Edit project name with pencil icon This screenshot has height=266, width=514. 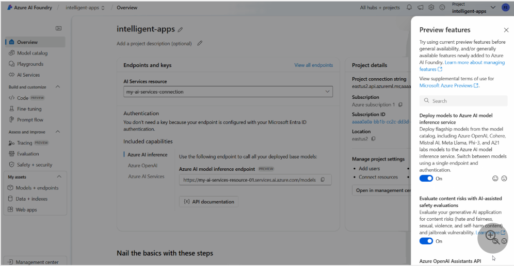180,30
